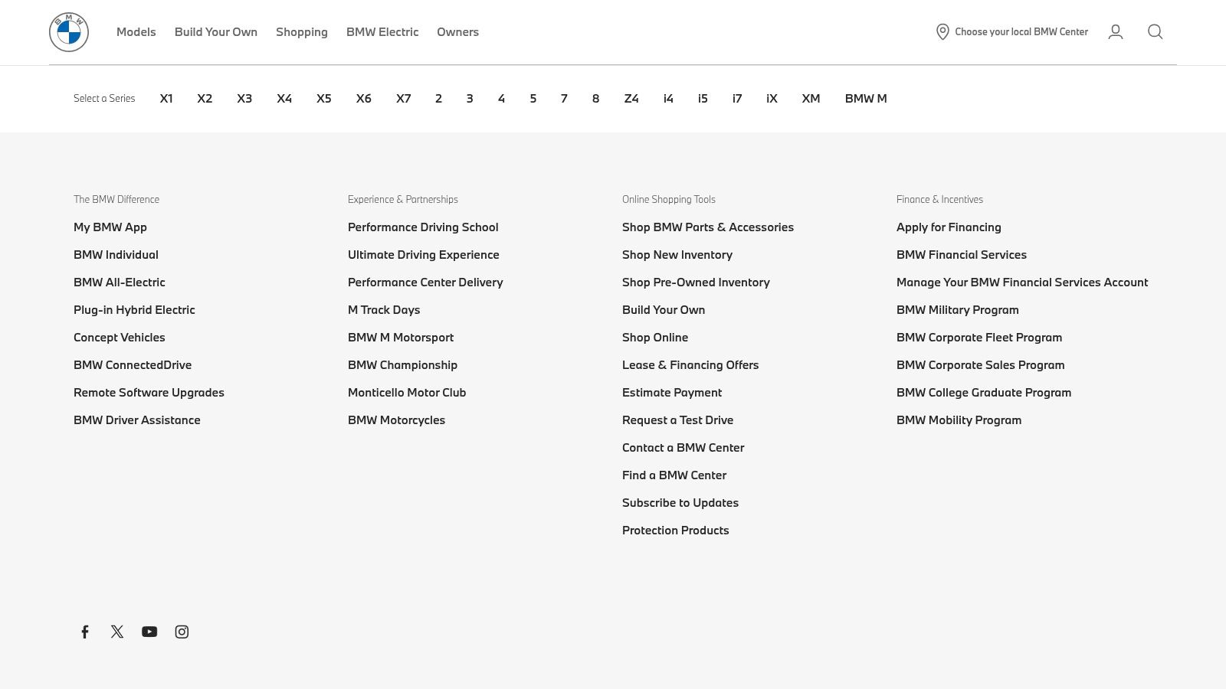1226x689 pixels.
Task: Open Protection Products link
Action: [x=676, y=531]
